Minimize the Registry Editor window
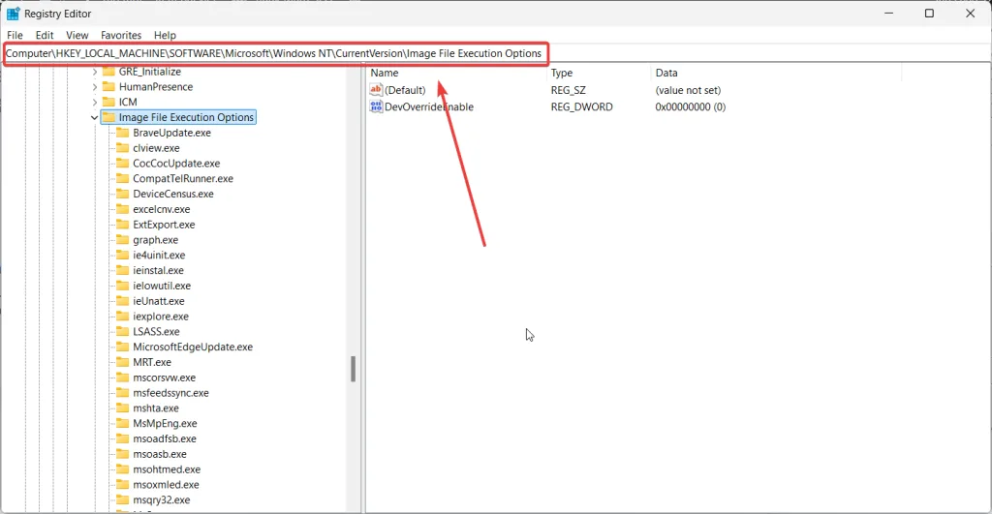Screen dimensions: 992x514 click(x=889, y=14)
